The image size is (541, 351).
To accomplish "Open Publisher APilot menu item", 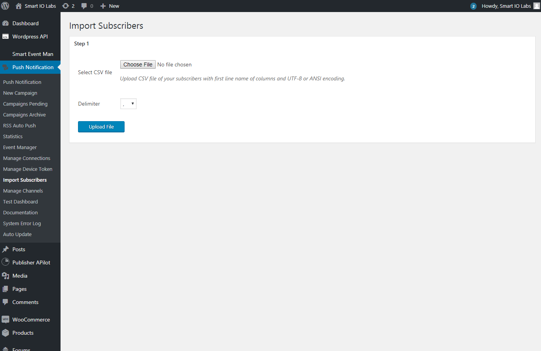I will point(30,262).
